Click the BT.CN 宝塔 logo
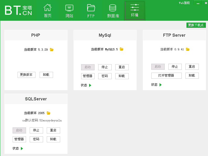This screenshot has height=156, width=208. point(18,10)
